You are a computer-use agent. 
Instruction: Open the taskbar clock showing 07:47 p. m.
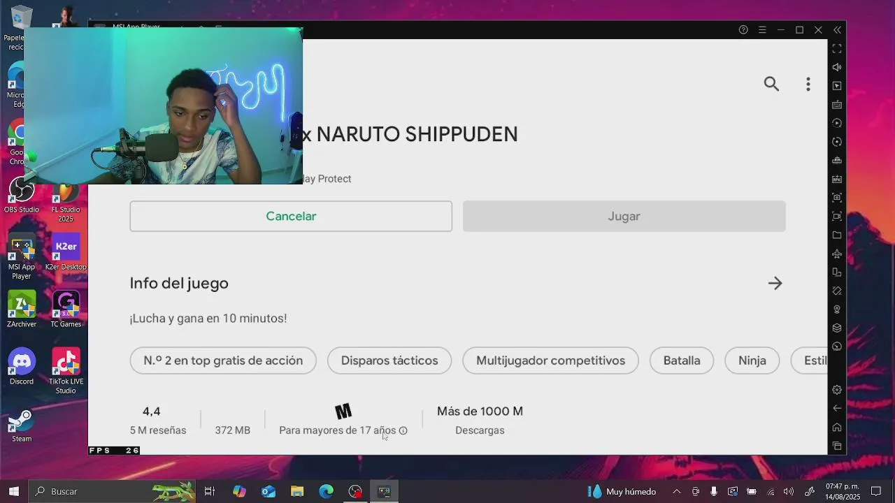(x=843, y=491)
